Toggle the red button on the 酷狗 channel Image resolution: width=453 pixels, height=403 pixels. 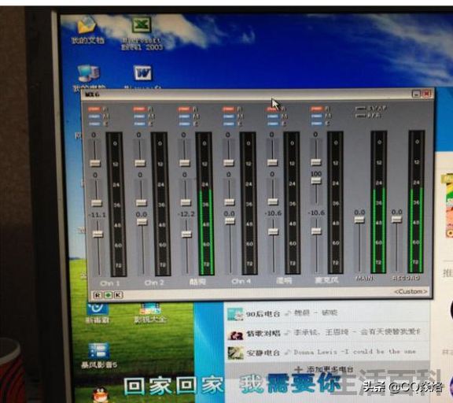click(184, 109)
